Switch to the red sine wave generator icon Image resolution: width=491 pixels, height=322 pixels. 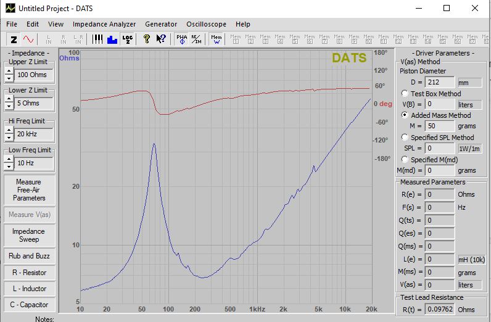click(28, 39)
